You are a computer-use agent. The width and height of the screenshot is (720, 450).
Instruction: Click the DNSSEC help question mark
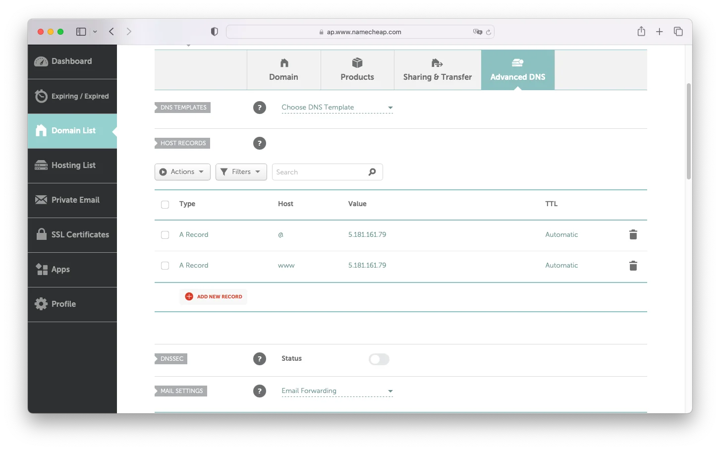tap(260, 359)
